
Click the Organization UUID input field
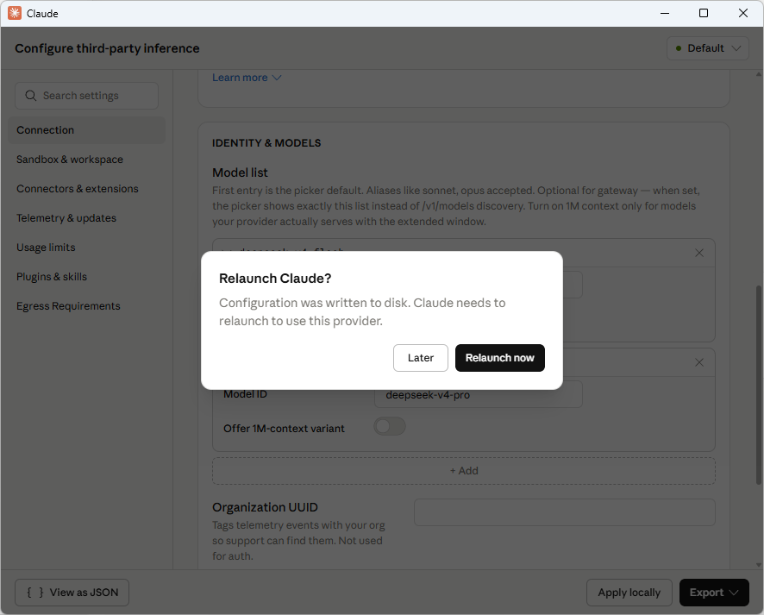564,512
